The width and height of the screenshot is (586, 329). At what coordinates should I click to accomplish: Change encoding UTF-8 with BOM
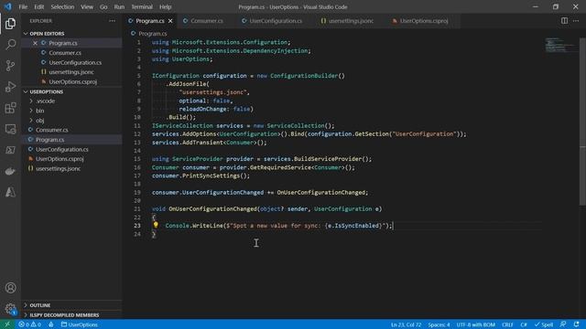pos(475,324)
